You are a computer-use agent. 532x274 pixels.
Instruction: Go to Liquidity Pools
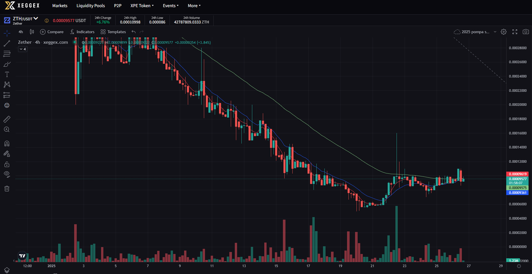91,6
